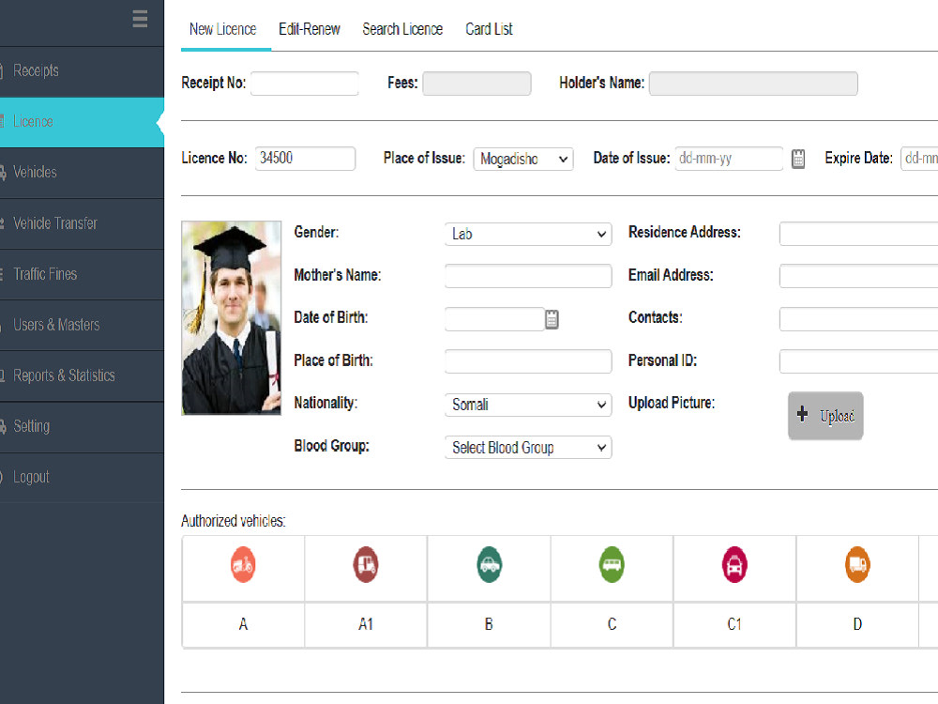This screenshot has height=704, width=938.
Task: Click the plus icon on Upload button
Action: pyautogui.click(x=802, y=414)
